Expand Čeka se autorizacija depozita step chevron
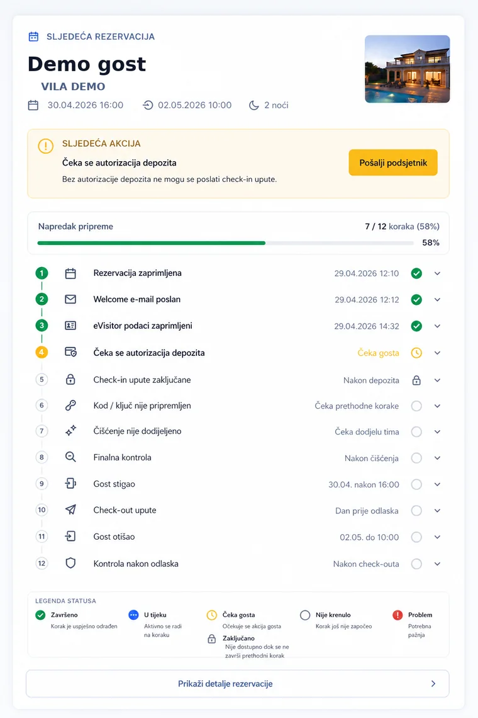This screenshot has width=478, height=718. (437, 353)
